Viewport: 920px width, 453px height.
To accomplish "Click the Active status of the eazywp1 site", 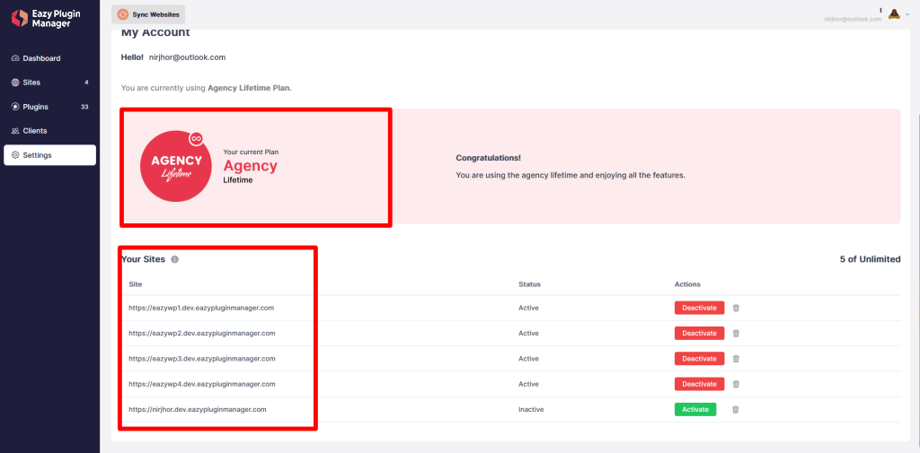I will point(528,308).
